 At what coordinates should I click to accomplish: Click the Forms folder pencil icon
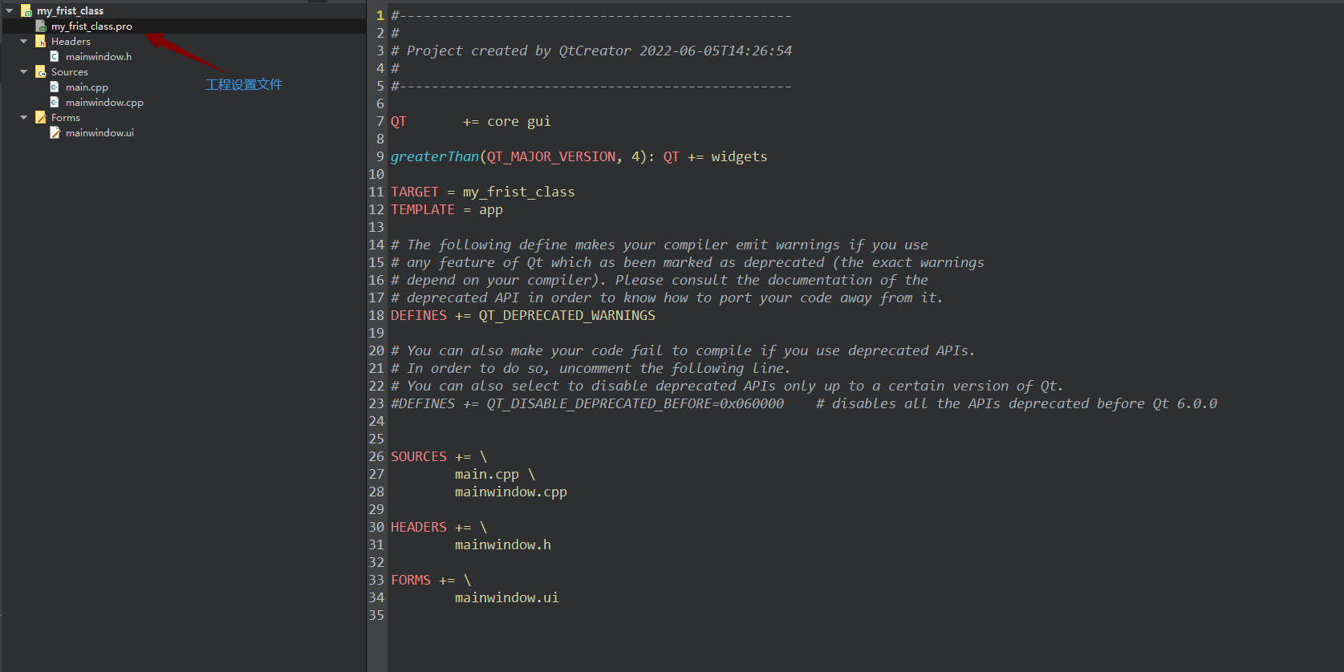(x=41, y=118)
